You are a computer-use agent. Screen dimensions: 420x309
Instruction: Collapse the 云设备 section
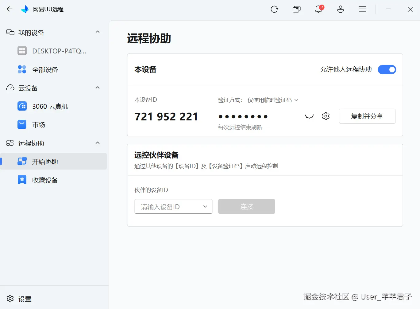point(98,88)
